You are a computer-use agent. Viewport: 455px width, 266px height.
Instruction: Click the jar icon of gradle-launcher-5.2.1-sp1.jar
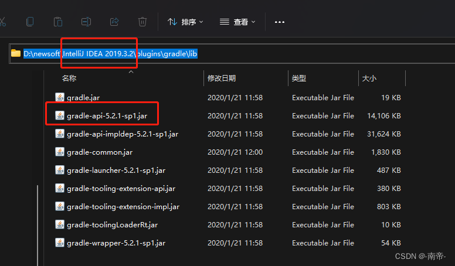[60, 170]
